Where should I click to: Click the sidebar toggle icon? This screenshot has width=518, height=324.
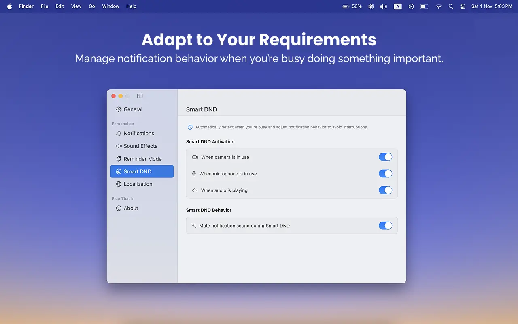[140, 96]
